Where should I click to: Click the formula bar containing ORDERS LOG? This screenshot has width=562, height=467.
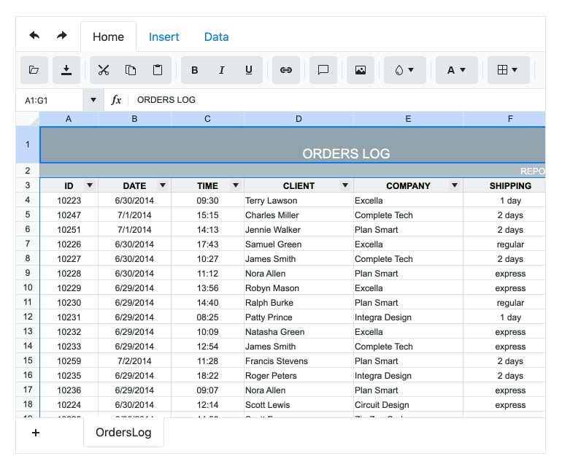[337, 100]
